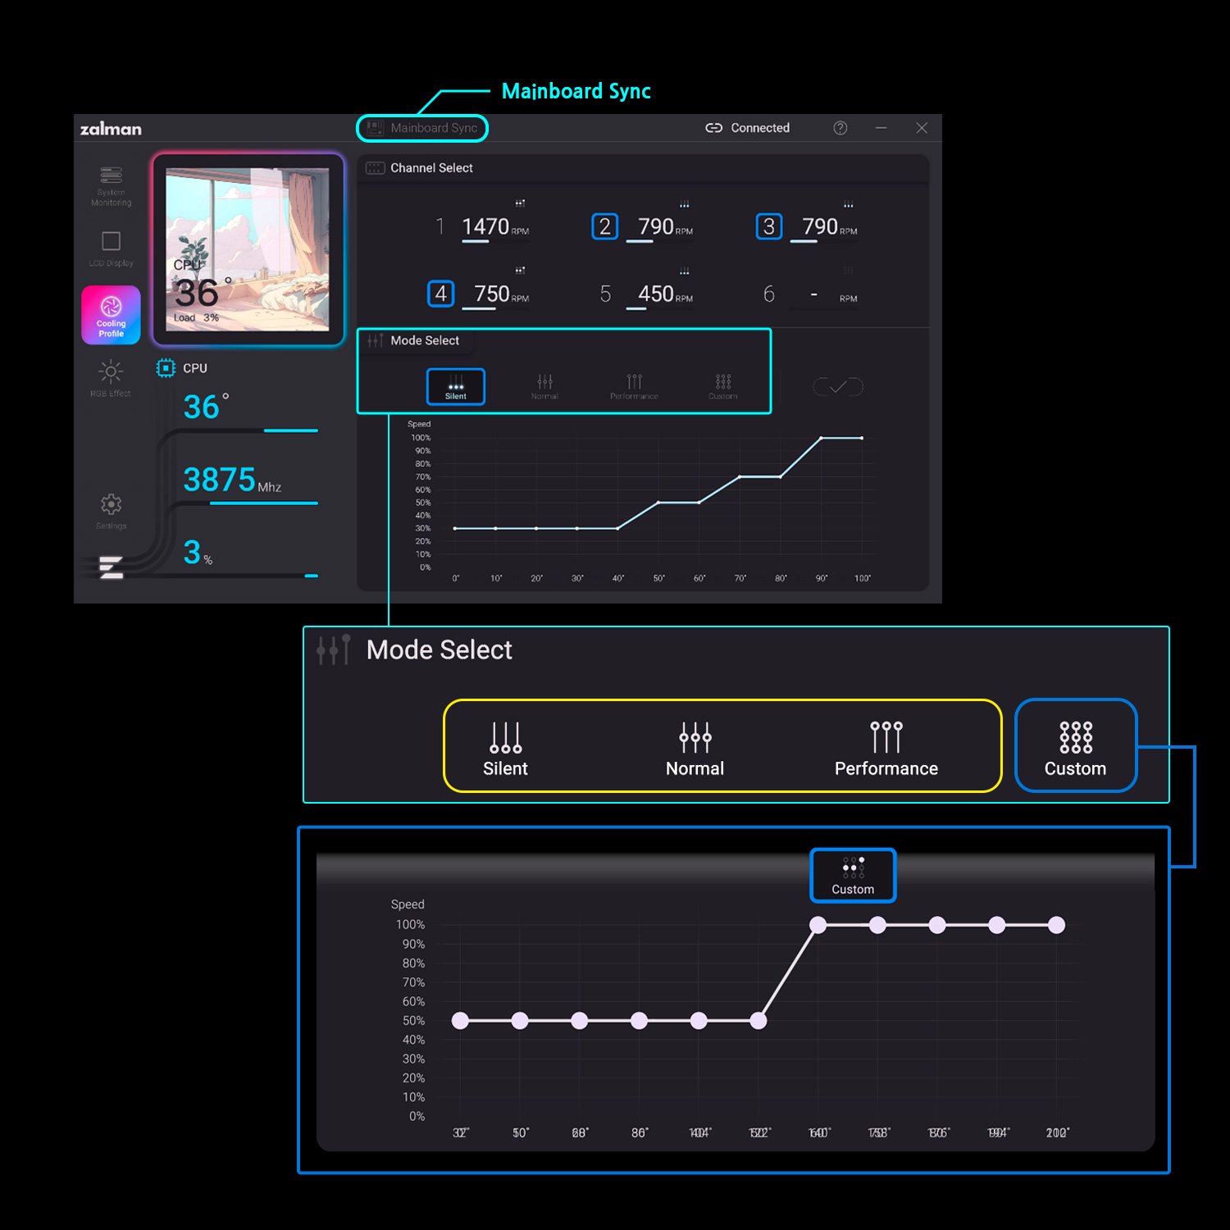The height and width of the screenshot is (1230, 1230).
Task: Toggle fan channel 4 selection
Action: [440, 294]
